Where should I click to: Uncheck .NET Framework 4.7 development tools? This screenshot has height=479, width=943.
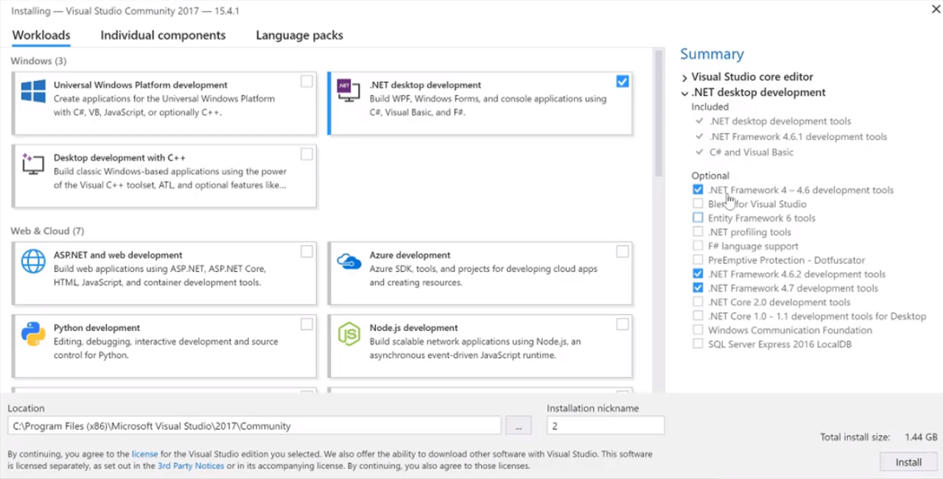[698, 287]
